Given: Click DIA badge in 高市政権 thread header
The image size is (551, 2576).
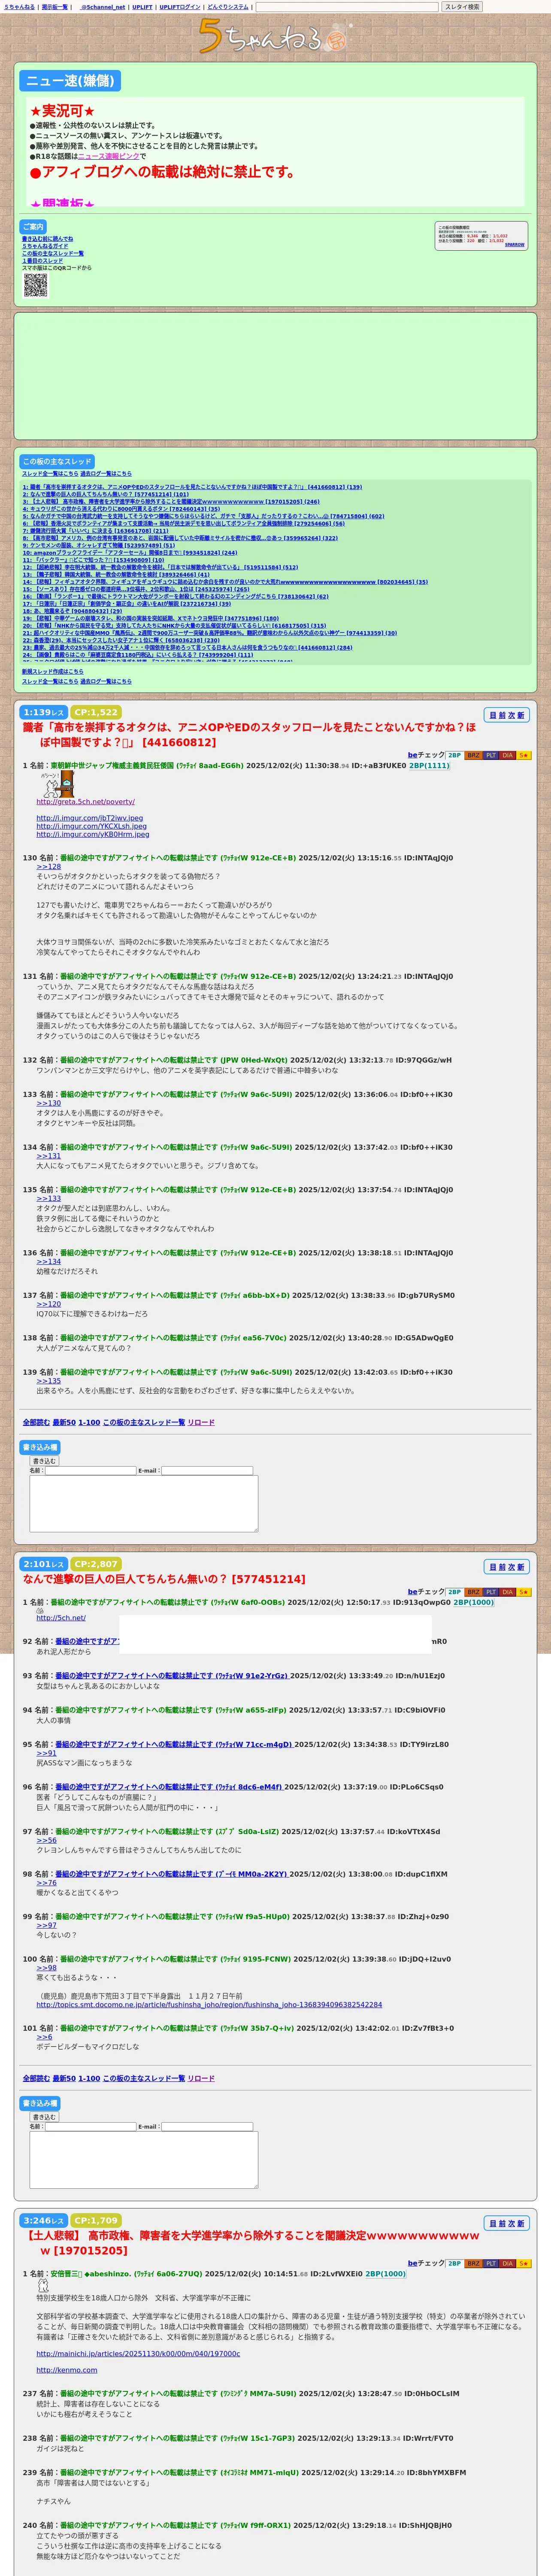Looking at the screenshot, I should click(x=507, y=2263).
